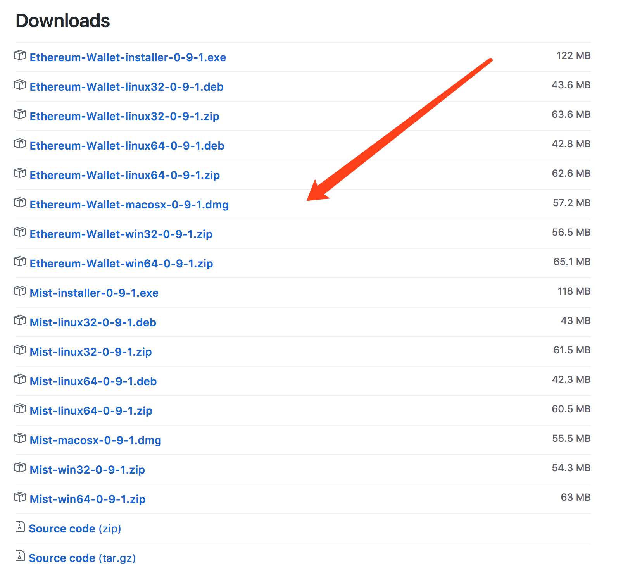The height and width of the screenshot is (572, 642).
Task: Click the 63.6 MB file size
Action: point(571,114)
